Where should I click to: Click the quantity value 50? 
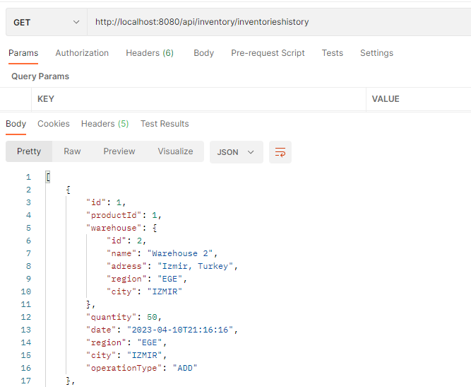click(152, 317)
